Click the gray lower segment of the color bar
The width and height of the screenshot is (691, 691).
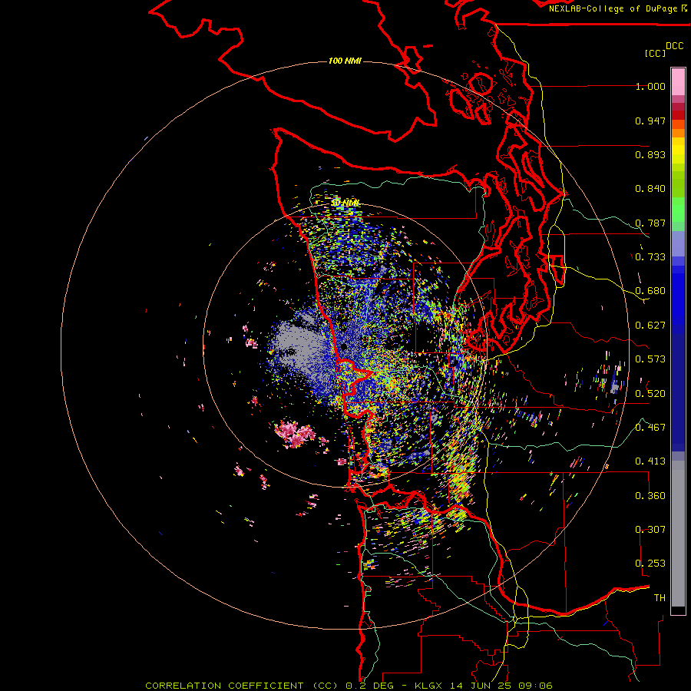(x=678, y=534)
